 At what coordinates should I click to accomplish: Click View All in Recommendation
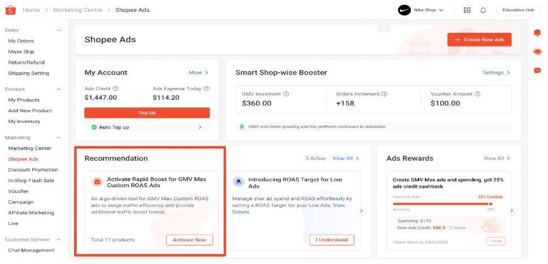coord(346,159)
